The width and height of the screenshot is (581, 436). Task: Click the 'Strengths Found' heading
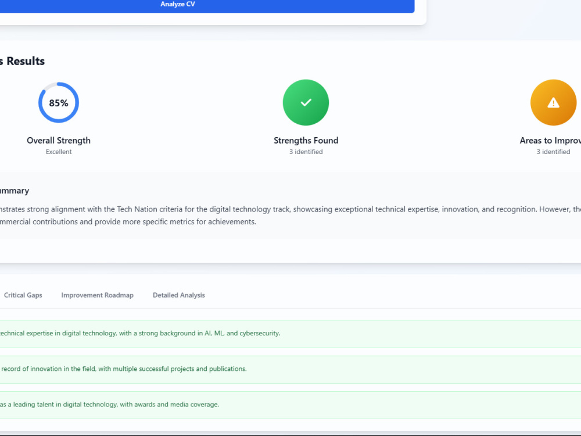click(x=306, y=141)
